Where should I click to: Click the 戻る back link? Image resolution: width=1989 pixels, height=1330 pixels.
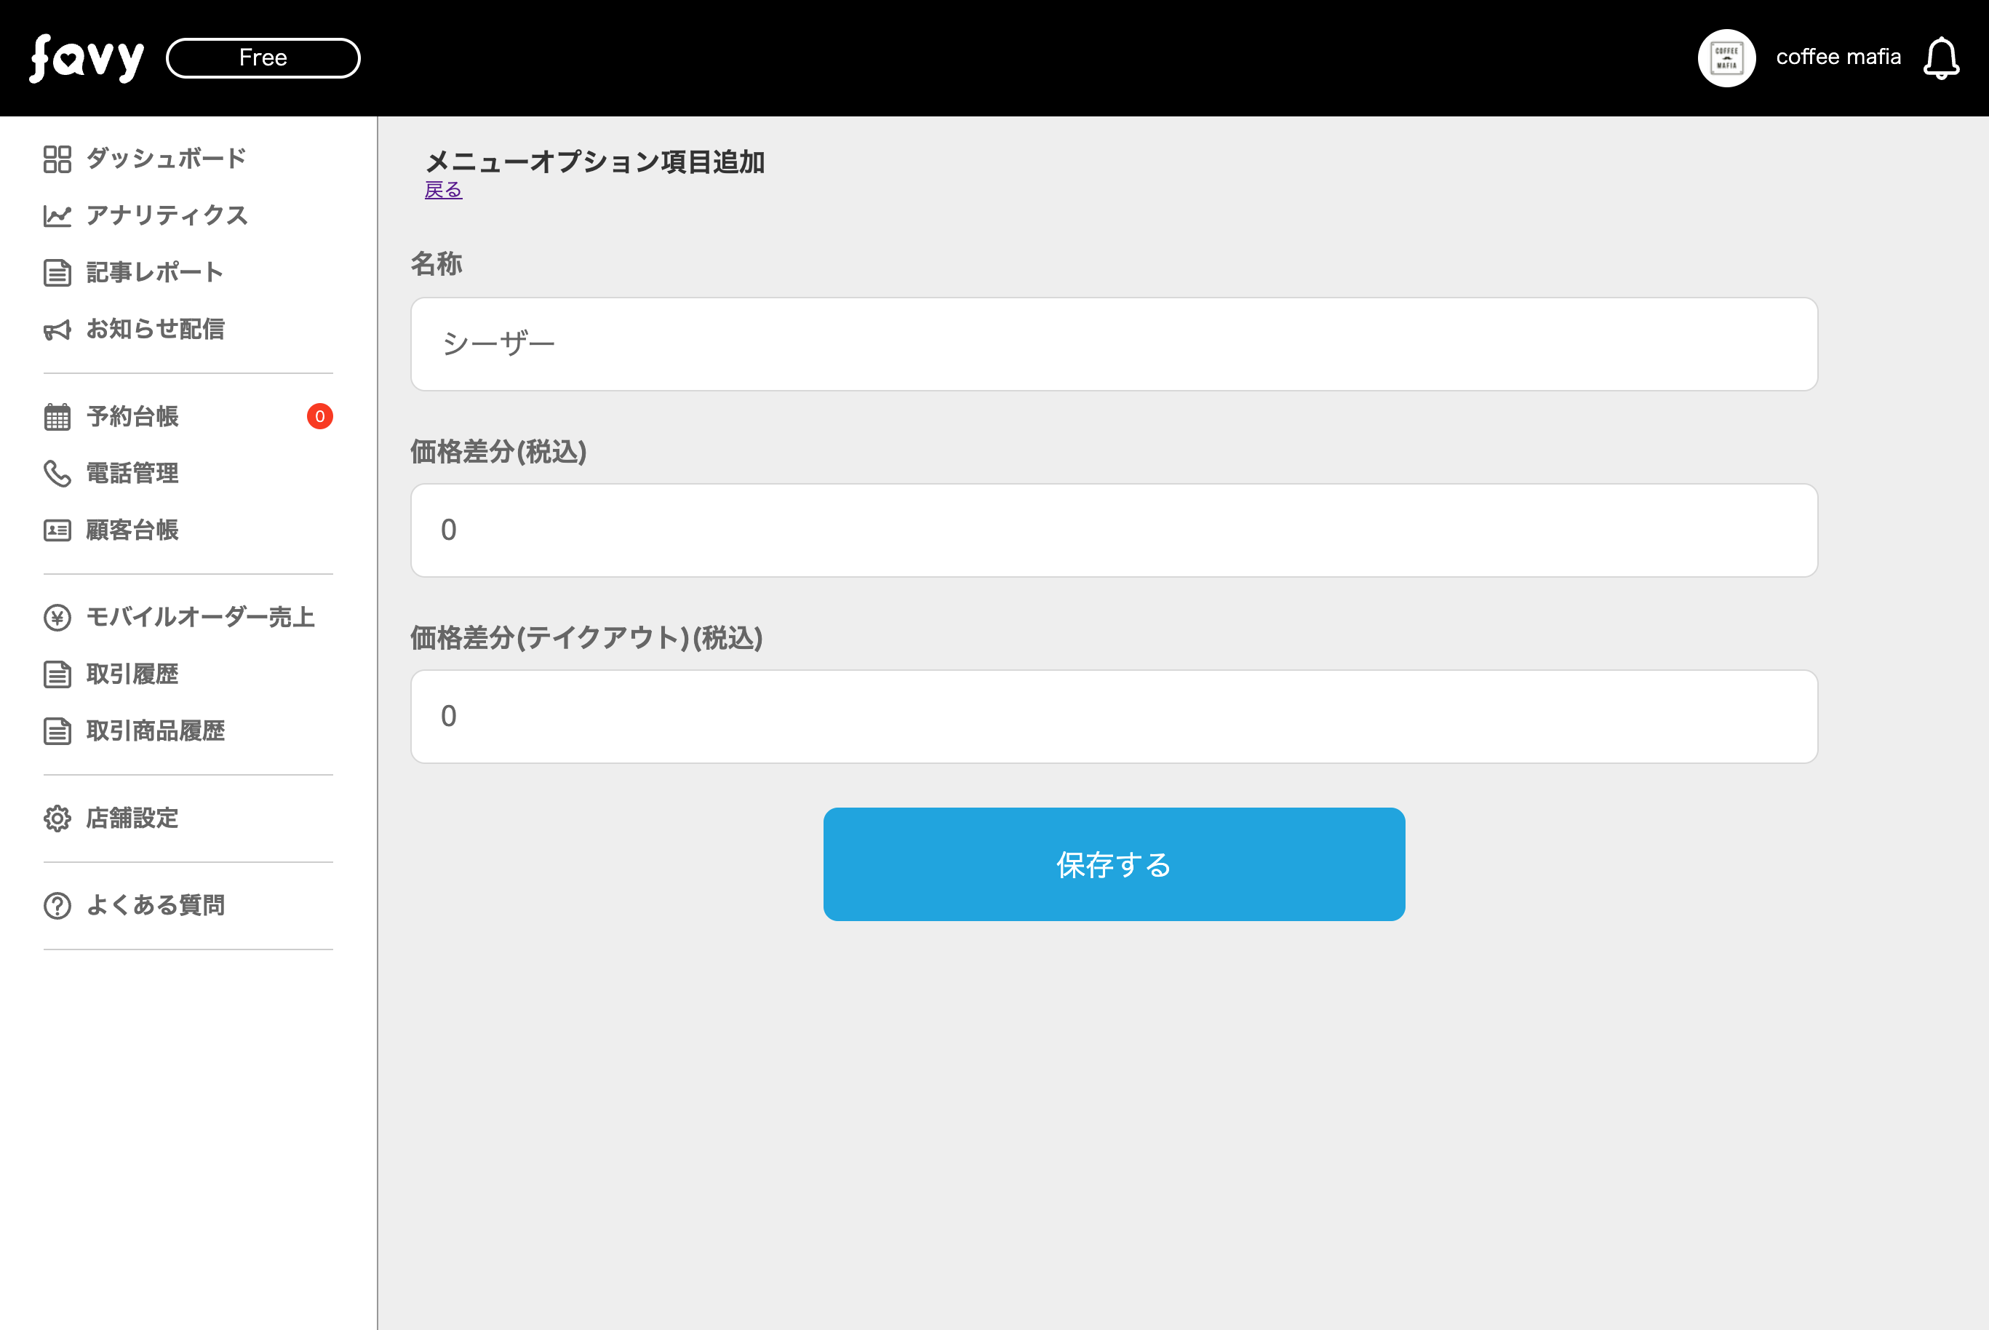[x=443, y=190]
